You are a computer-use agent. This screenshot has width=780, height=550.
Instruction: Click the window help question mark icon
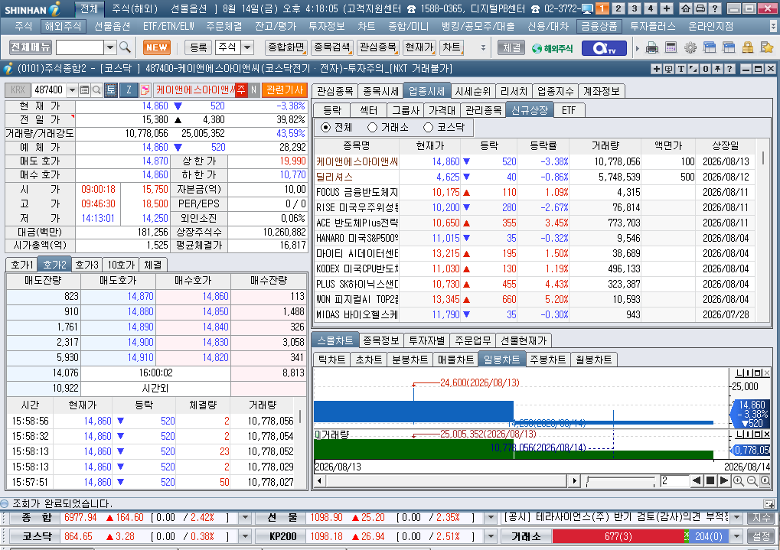click(729, 69)
